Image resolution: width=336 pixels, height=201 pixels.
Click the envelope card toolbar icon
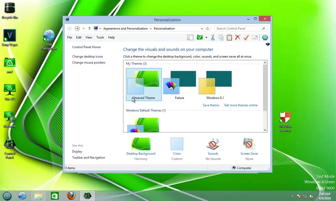tap(254, 37)
